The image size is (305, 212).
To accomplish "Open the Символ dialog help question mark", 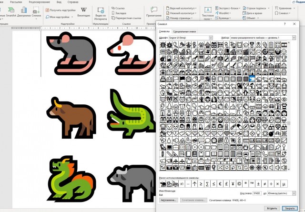I will (285, 24).
